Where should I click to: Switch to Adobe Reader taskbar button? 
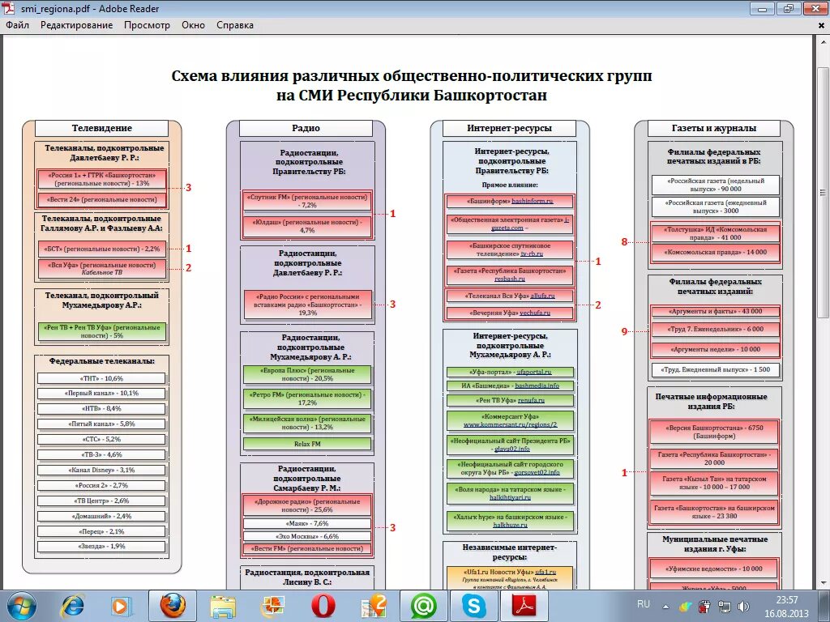[524, 606]
